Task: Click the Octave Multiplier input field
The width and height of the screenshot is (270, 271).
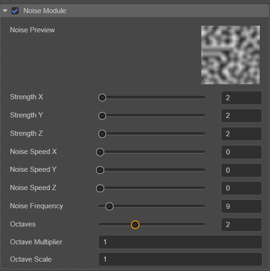Action: point(180,242)
